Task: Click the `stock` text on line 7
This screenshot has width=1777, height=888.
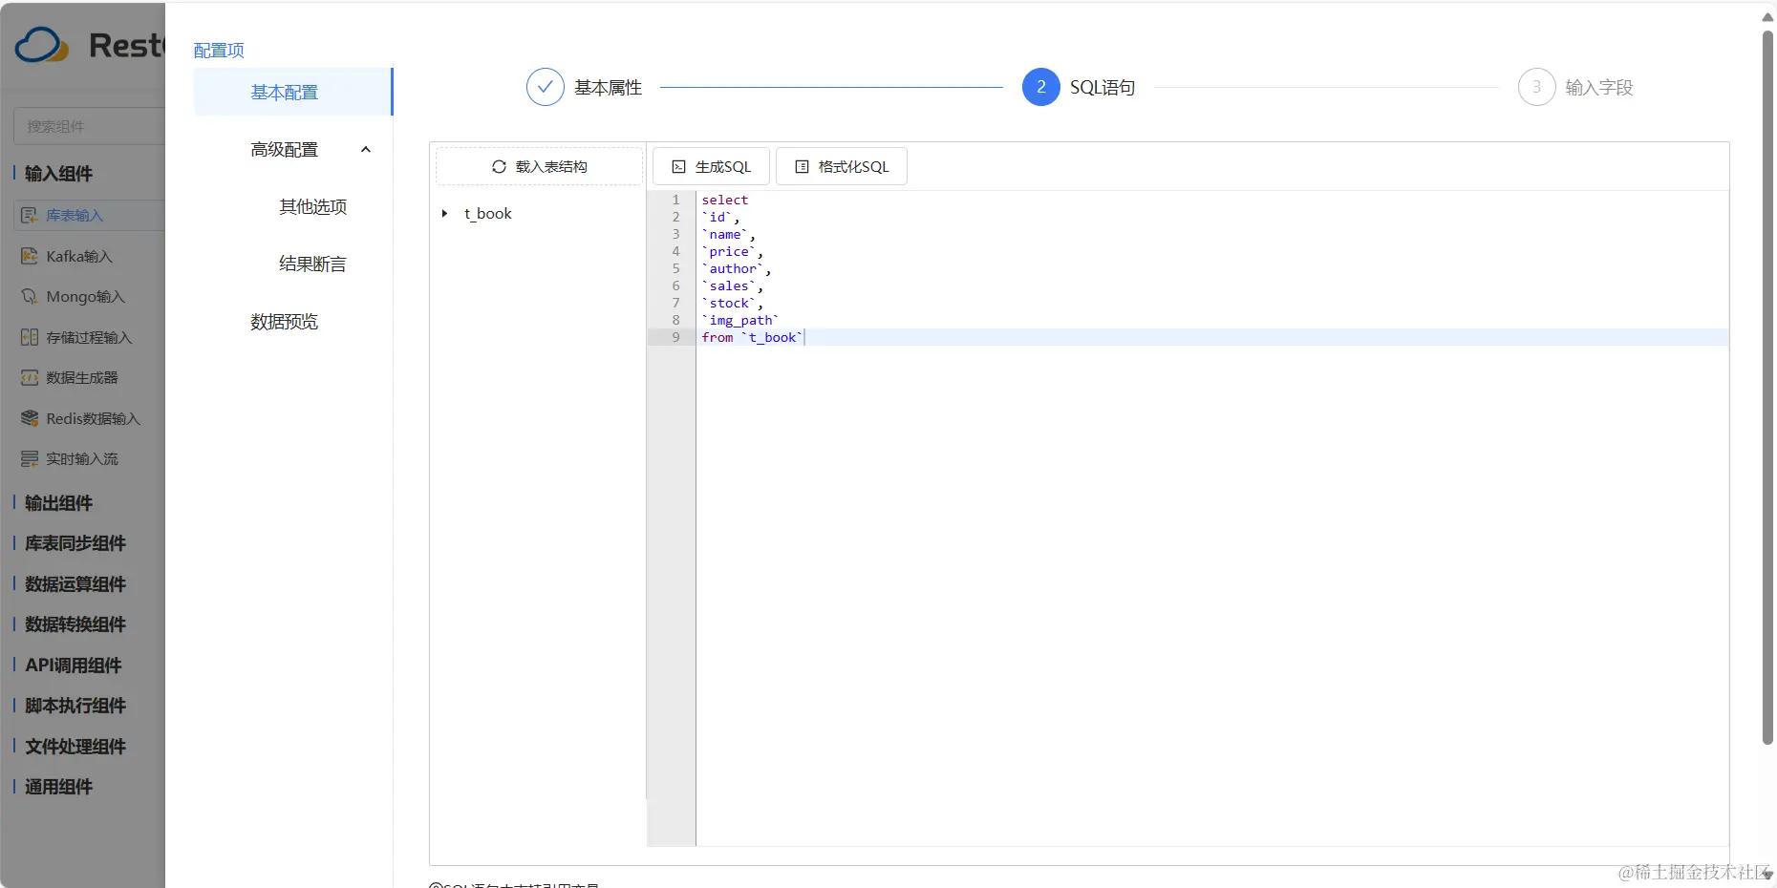Action: click(729, 303)
